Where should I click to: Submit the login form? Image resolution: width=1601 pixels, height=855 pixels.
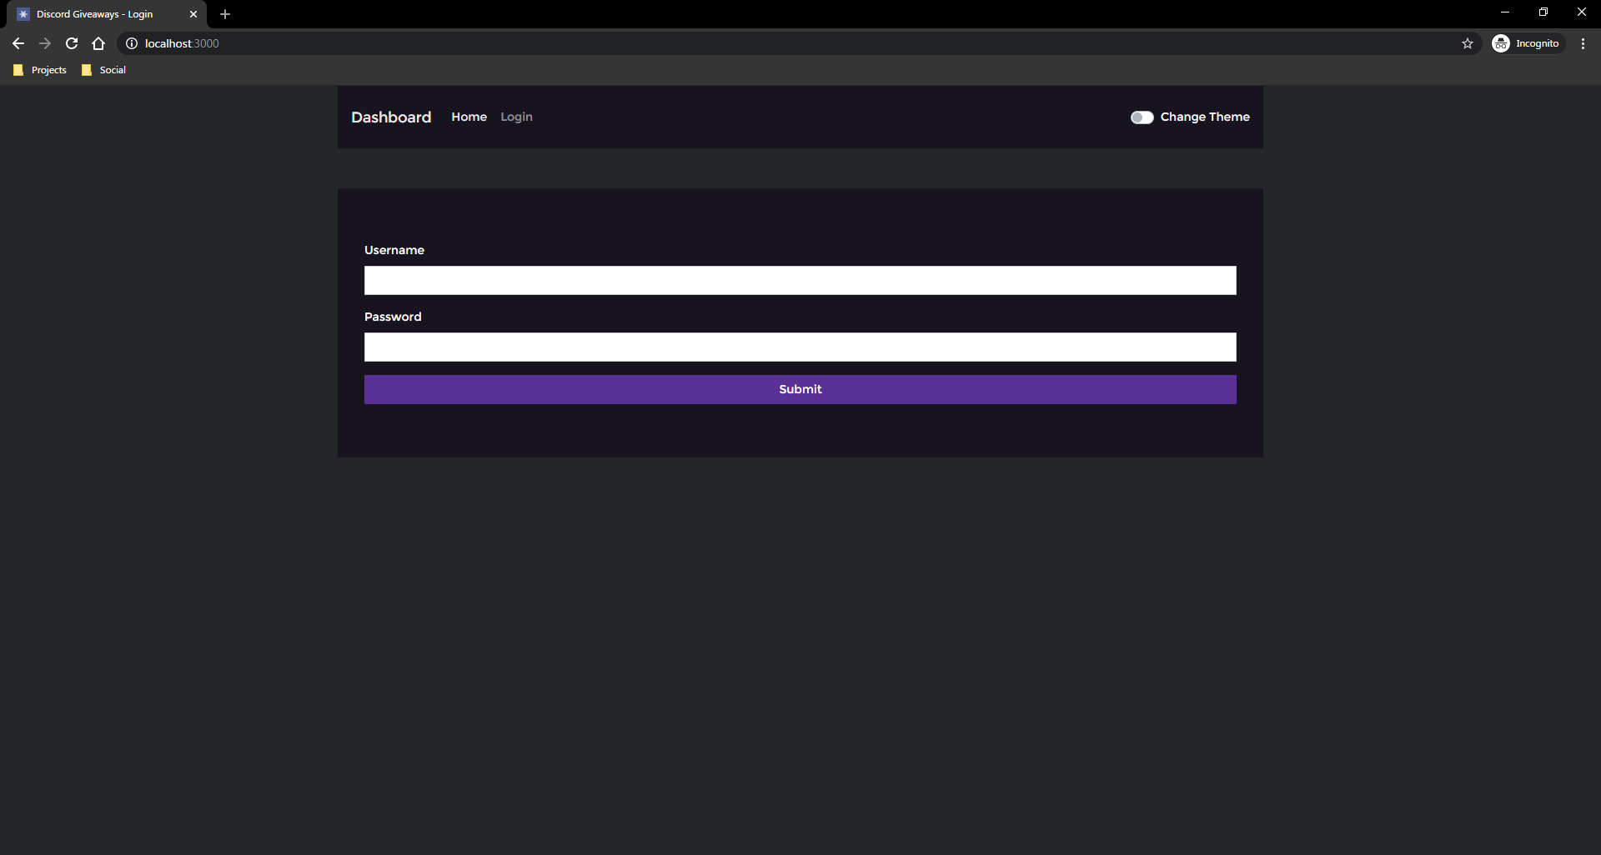click(800, 389)
